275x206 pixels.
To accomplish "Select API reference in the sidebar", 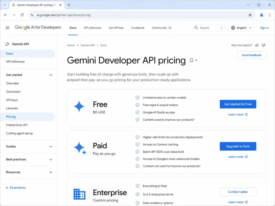I will tap(15, 61).
